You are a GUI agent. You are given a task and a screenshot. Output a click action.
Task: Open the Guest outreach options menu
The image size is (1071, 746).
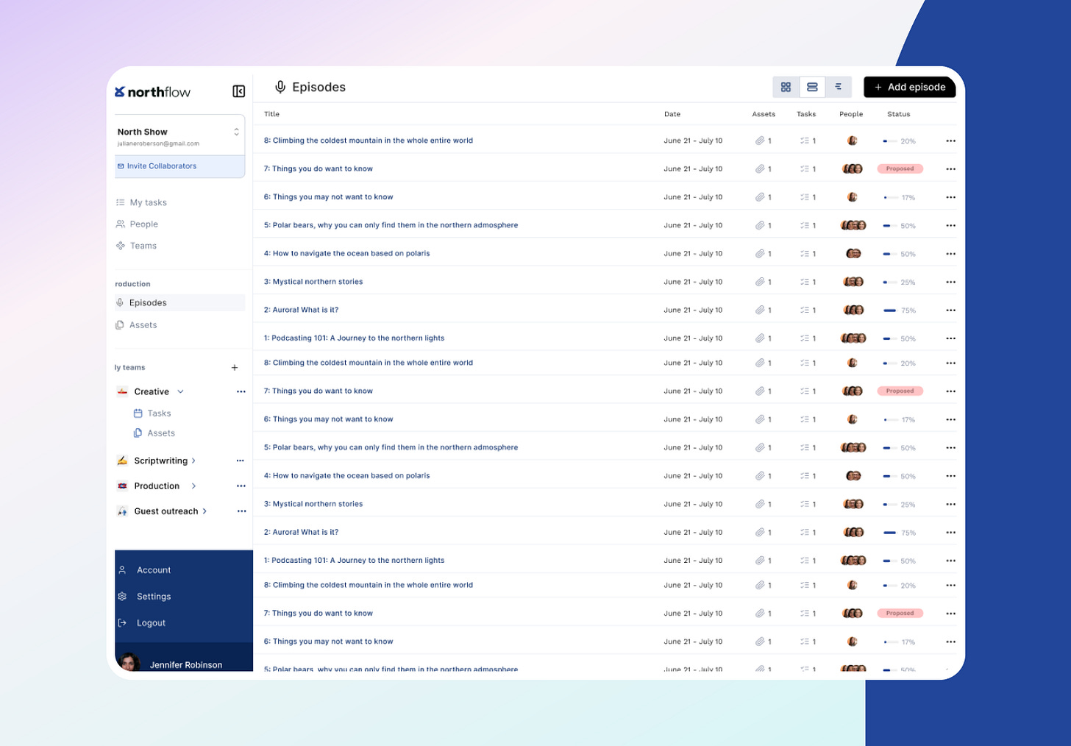click(241, 511)
